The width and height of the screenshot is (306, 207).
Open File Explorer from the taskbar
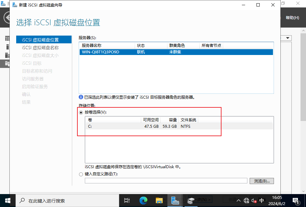click(159, 201)
